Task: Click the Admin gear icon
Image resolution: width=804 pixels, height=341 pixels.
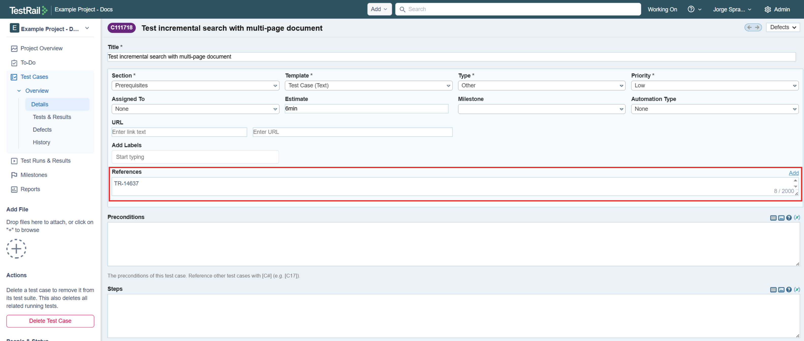Action: 767,9
